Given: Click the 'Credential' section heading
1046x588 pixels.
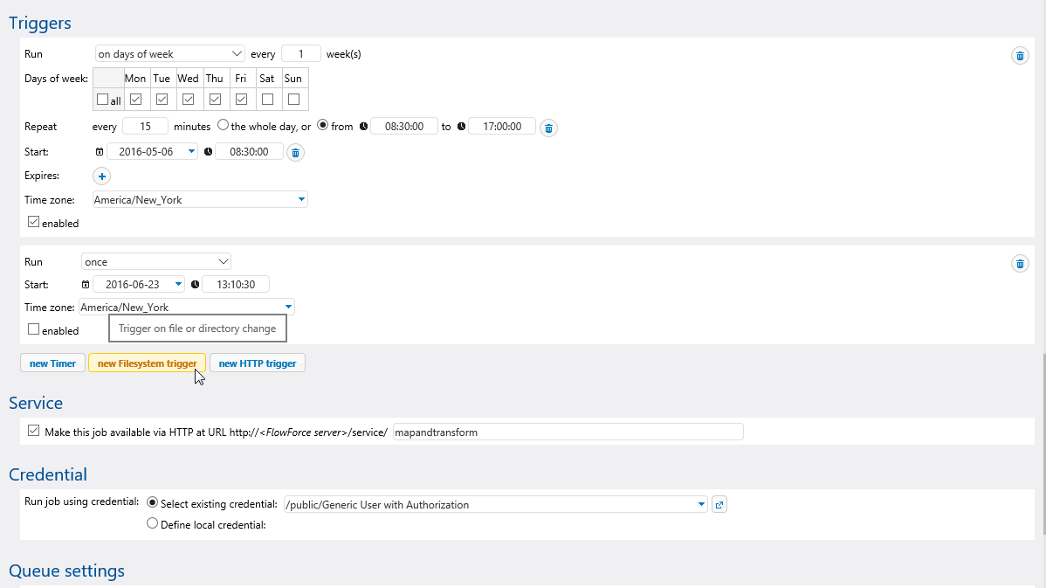Looking at the screenshot, I should tap(48, 474).
